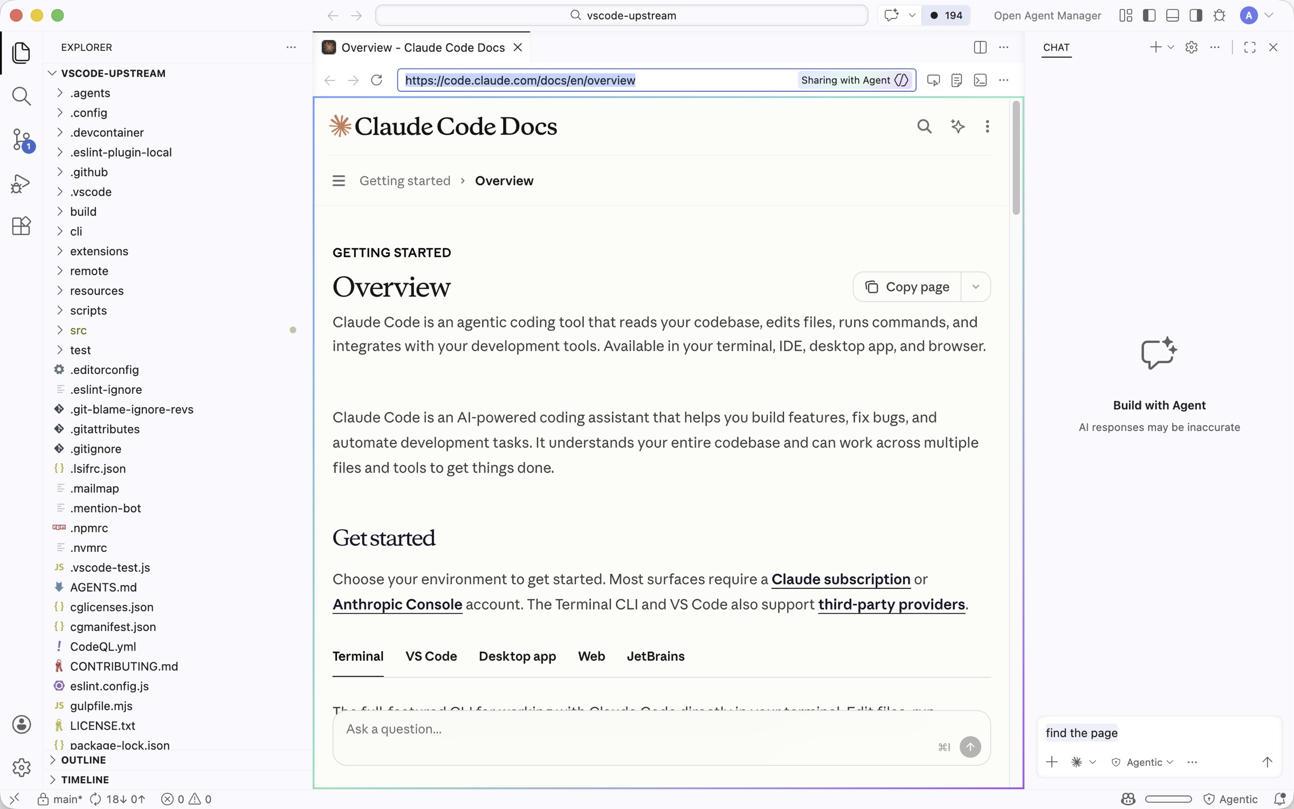Viewport: 1294px width, 809px height.
Task: Open the Copy page dropdown arrow
Action: 975,287
